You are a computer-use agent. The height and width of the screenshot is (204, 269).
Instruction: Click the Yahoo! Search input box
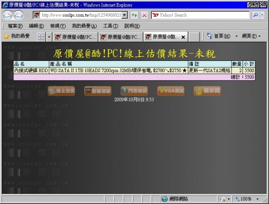click(200, 15)
